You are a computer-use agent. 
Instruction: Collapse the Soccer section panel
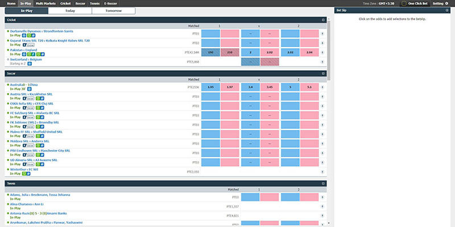click(323, 73)
